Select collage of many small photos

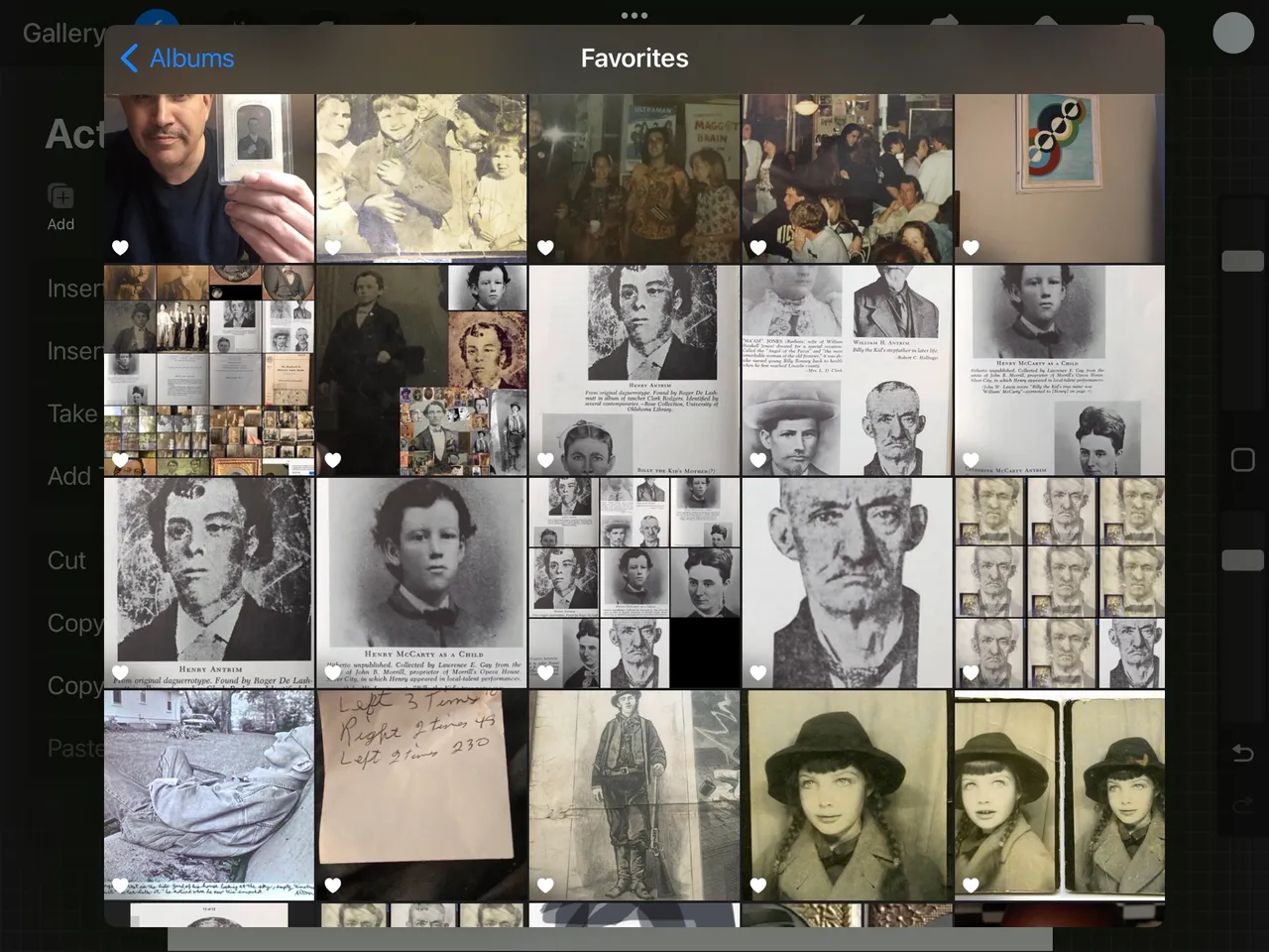click(x=209, y=370)
